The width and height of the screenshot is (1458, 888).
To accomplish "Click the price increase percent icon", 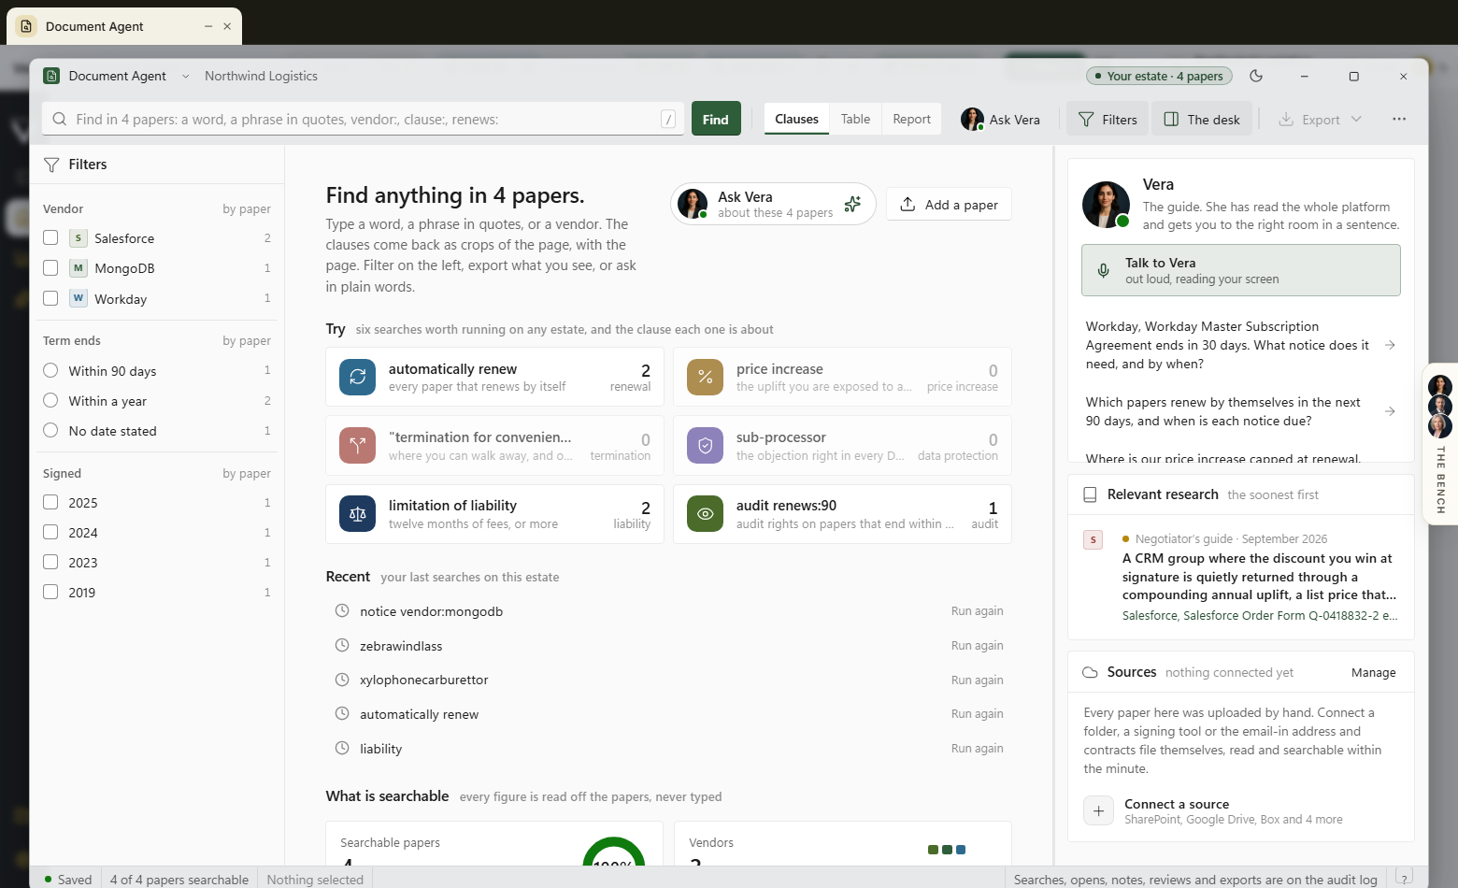I will tap(705, 377).
